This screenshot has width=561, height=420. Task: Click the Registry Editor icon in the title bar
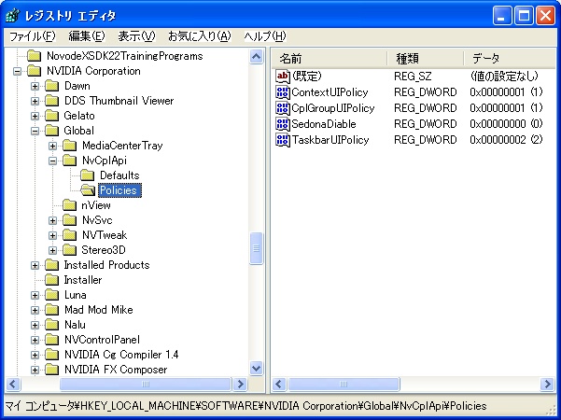coord(13,15)
